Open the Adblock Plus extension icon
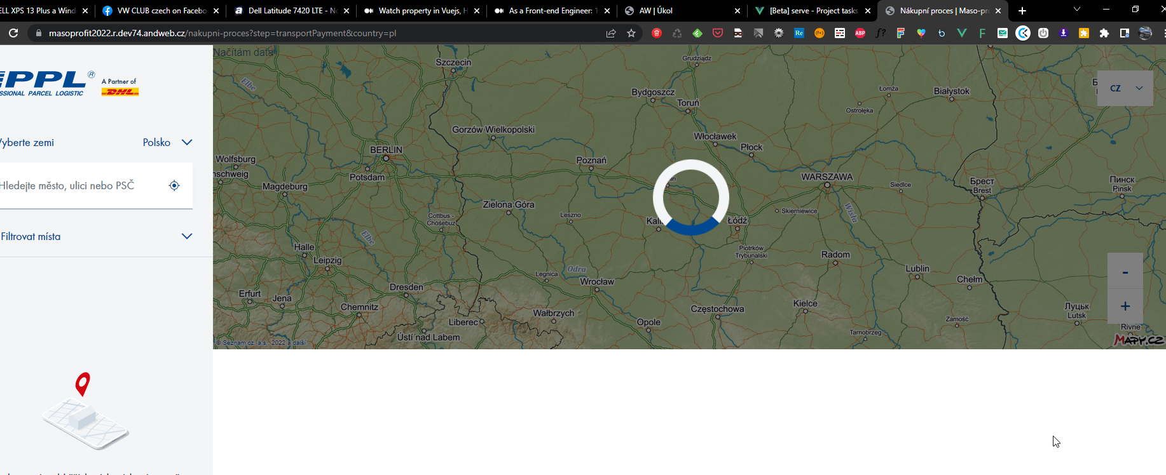 coord(860,33)
